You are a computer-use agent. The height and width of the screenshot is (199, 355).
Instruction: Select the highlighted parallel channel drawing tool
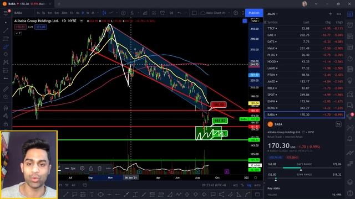click(x=6, y=46)
